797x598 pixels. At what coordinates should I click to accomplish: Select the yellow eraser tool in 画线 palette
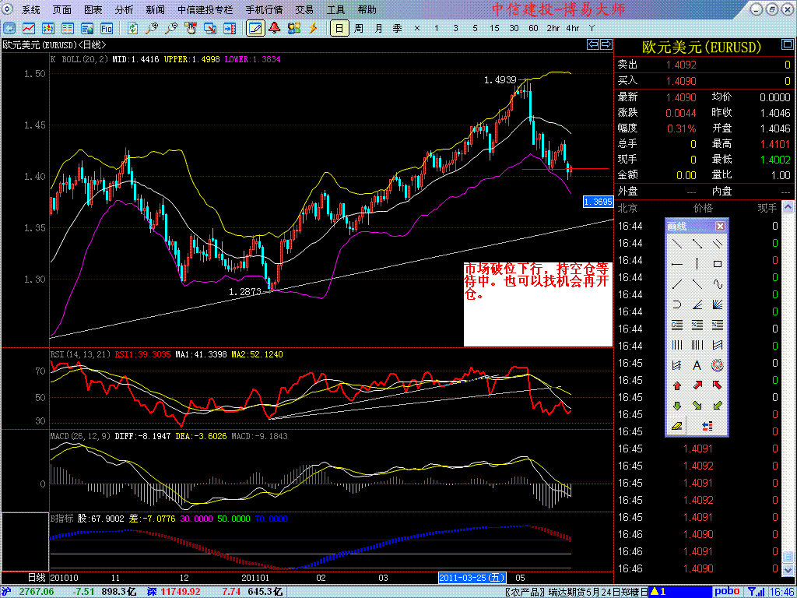677,426
